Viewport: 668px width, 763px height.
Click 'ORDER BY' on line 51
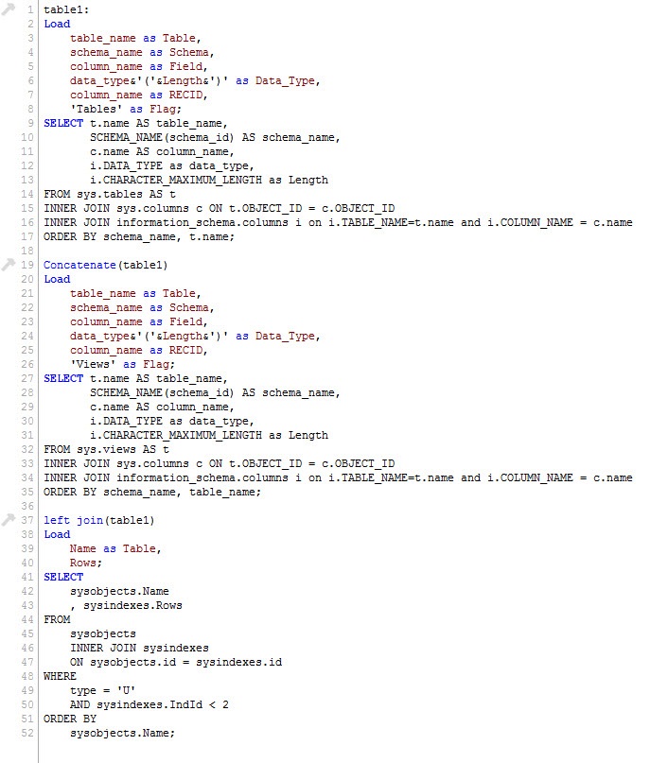(70, 719)
